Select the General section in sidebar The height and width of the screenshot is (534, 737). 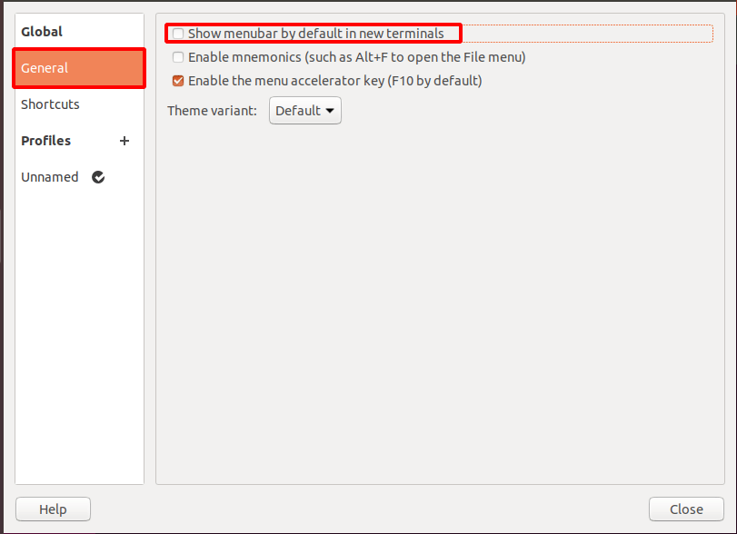[x=78, y=68]
